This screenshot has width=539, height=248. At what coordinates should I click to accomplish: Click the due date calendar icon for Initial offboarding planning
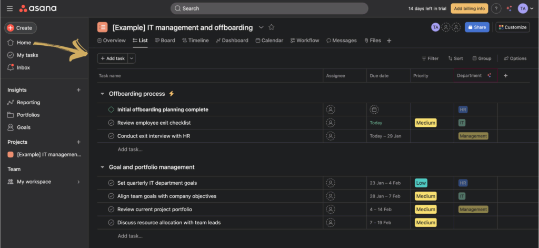tap(374, 110)
